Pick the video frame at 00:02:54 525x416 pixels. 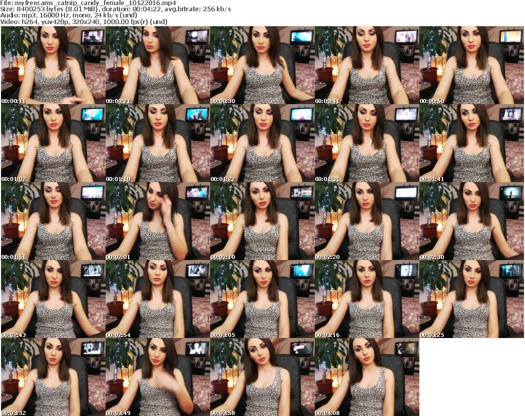158,299
